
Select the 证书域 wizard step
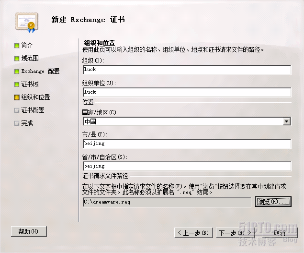pyautogui.click(x=30, y=84)
